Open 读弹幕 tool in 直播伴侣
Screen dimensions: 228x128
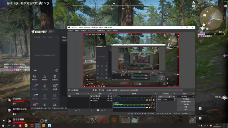coord(55,87)
